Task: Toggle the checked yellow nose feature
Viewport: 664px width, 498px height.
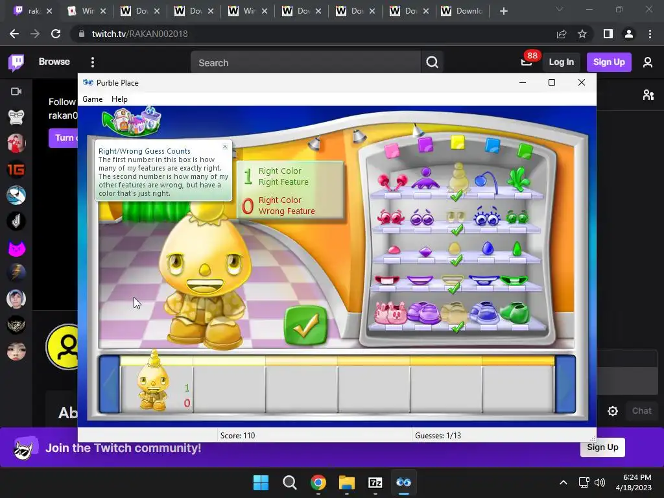Action: [x=455, y=248]
